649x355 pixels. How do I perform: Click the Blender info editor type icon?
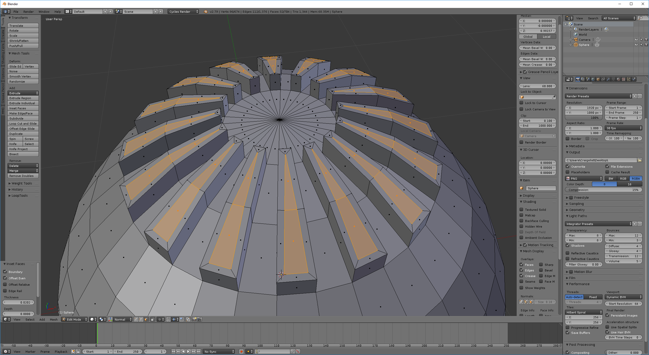7,11
